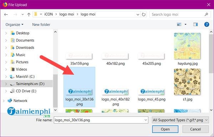Click New folder button
Image resolution: width=214 pixels, height=137 pixels.
[41, 25]
